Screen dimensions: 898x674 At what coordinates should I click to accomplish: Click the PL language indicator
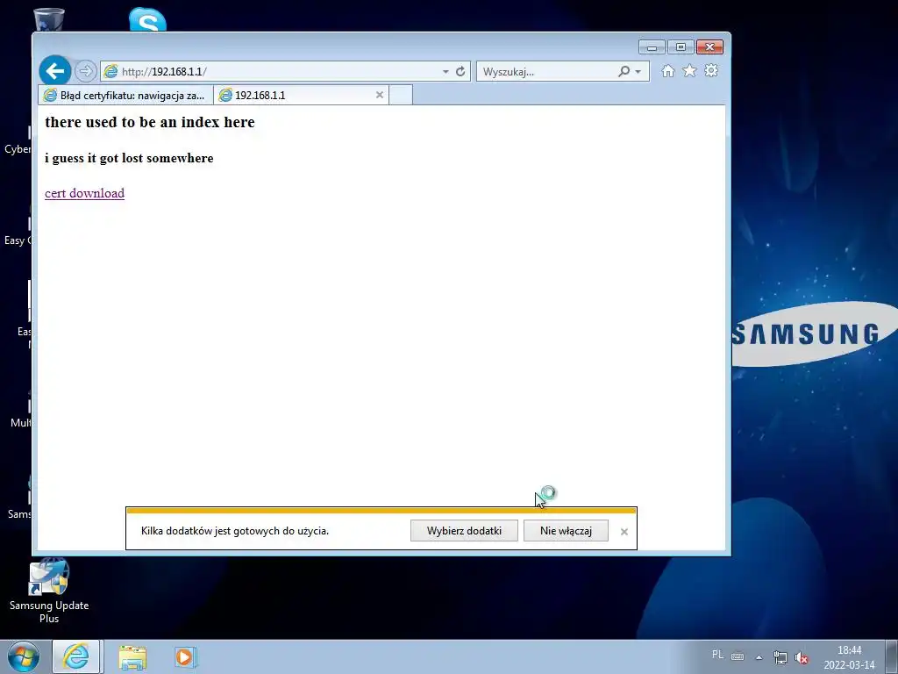click(717, 655)
